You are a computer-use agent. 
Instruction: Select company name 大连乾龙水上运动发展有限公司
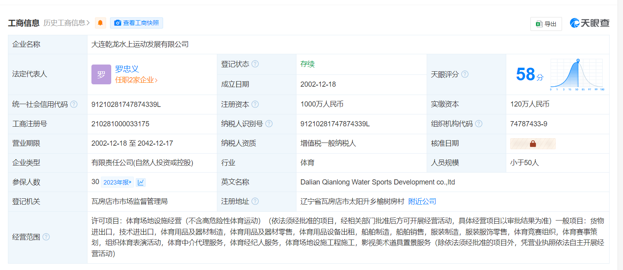tap(140, 44)
